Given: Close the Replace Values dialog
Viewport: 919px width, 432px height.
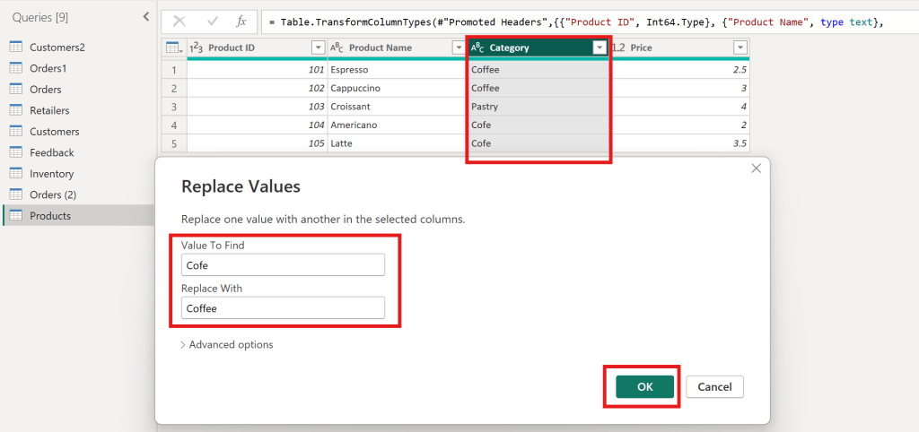Looking at the screenshot, I should point(756,168).
